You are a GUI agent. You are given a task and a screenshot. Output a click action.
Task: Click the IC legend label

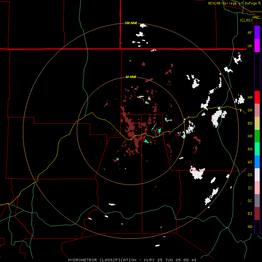250,188
